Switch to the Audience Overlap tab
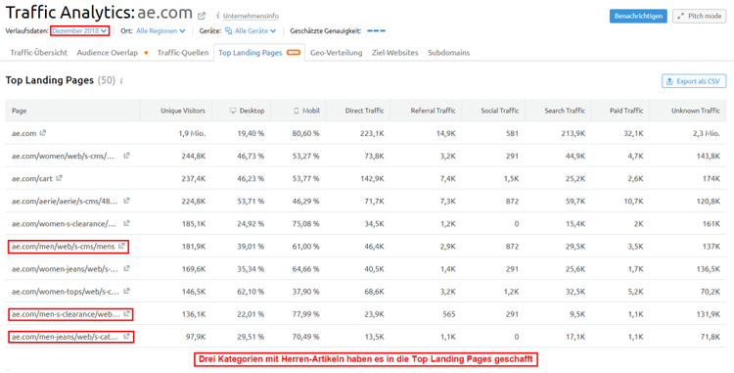 pyautogui.click(x=108, y=53)
